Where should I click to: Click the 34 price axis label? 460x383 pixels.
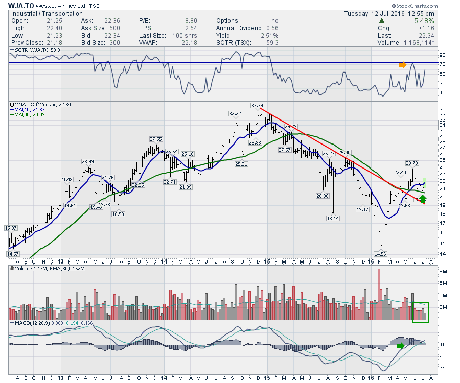coord(442,110)
